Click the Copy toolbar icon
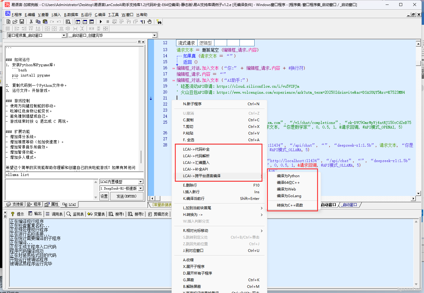424x293 pixels. coord(38,22)
